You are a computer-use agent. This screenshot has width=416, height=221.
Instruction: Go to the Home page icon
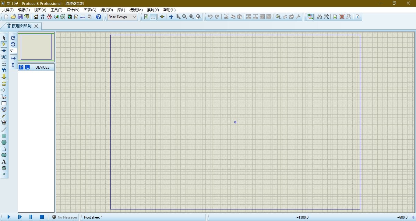point(36,17)
